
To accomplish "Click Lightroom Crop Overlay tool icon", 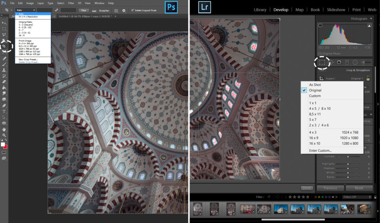I will 322,62.
